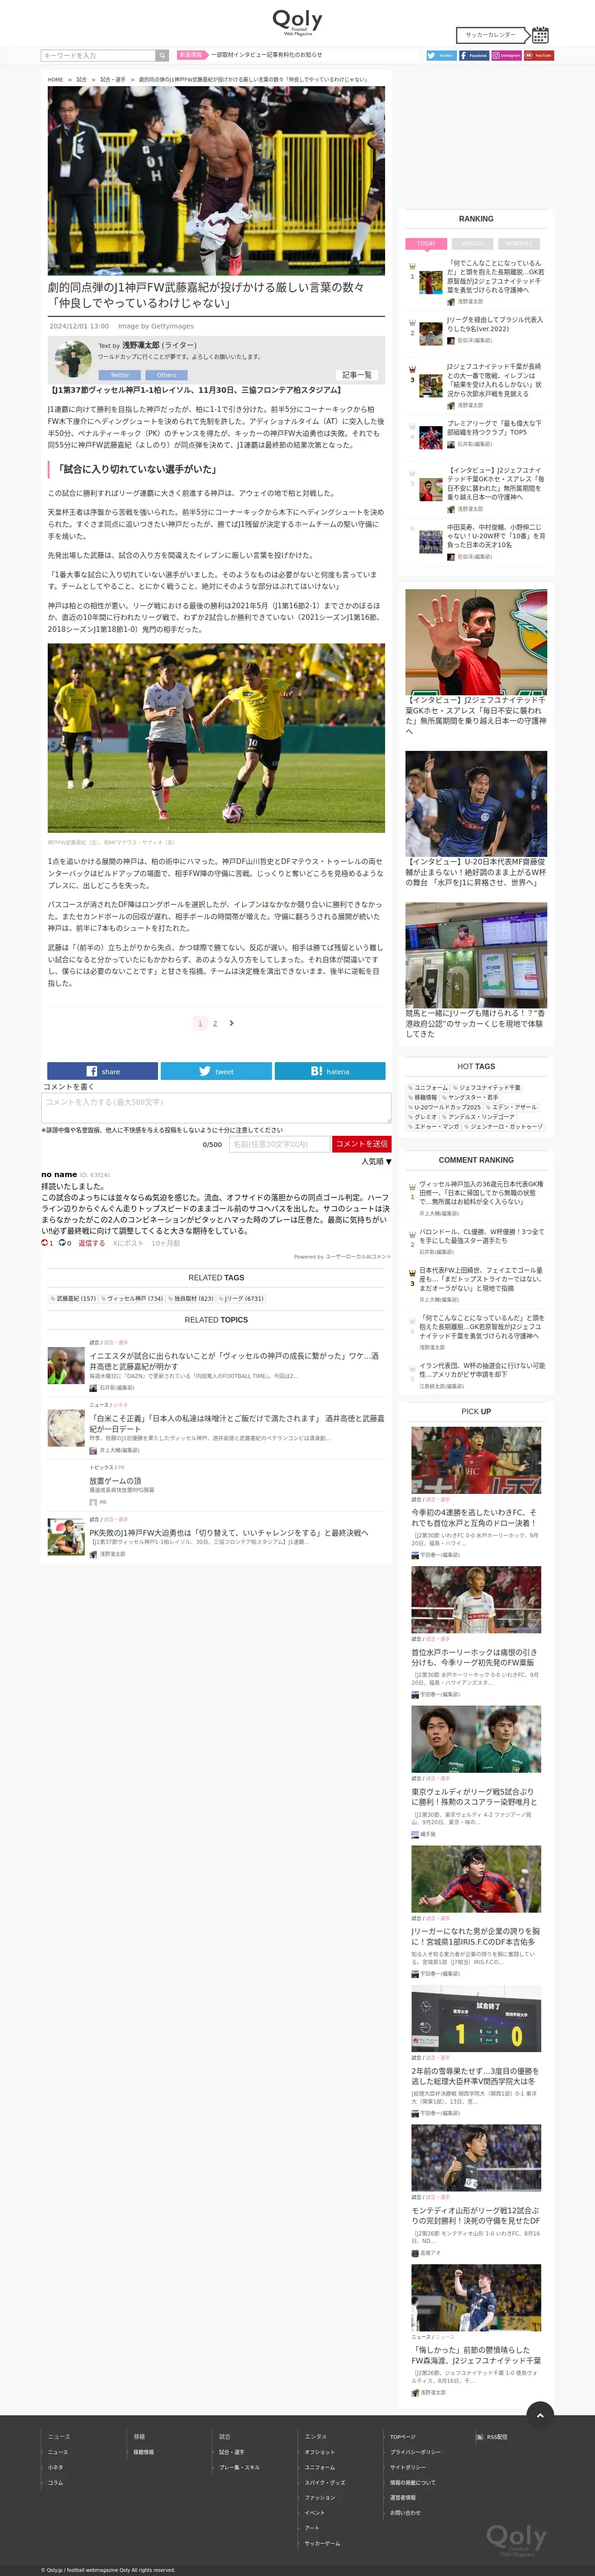This screenshot has height=2576, width=595.
Task: Open ranking item プレミアリーグ 最も偉大な下部組織 TOP5
Action: click(494, 428)
